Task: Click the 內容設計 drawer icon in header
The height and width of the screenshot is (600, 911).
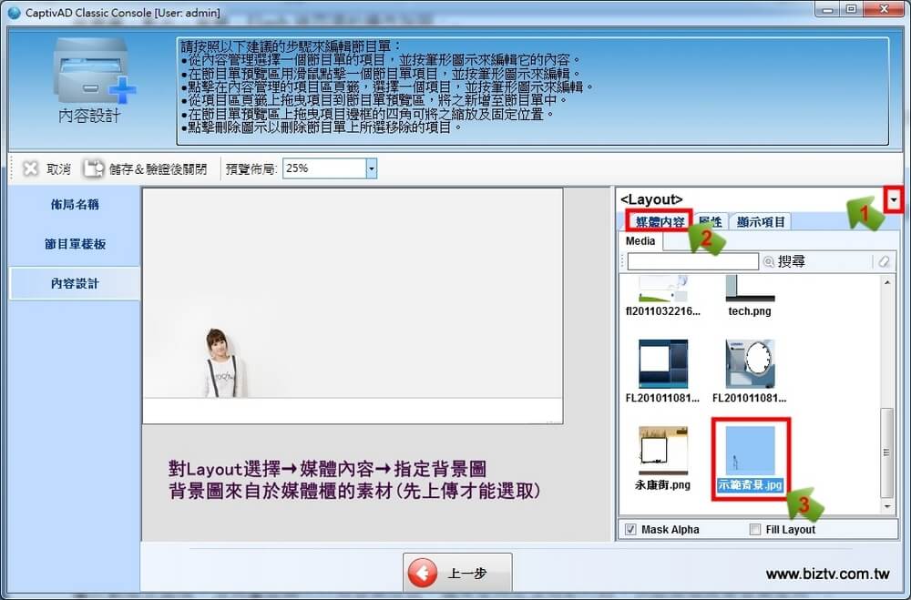Action: tap(92, 71)
